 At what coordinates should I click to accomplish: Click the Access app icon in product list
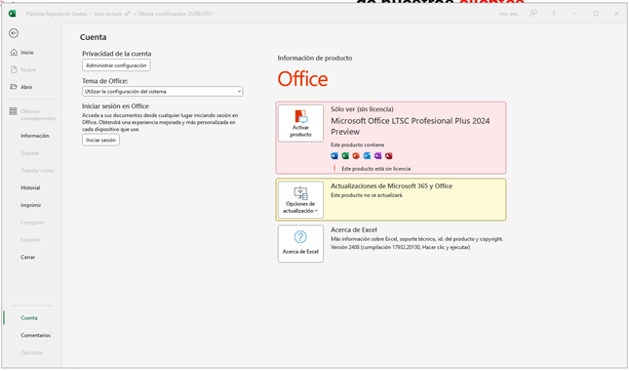tap(389, 156)
